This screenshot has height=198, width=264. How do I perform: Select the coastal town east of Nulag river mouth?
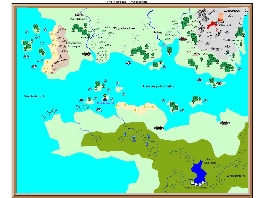[x=183, y=39]
